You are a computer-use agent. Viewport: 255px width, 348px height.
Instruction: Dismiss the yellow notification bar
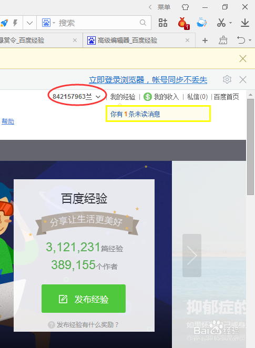pyautogui.click(x=243, y=58)
